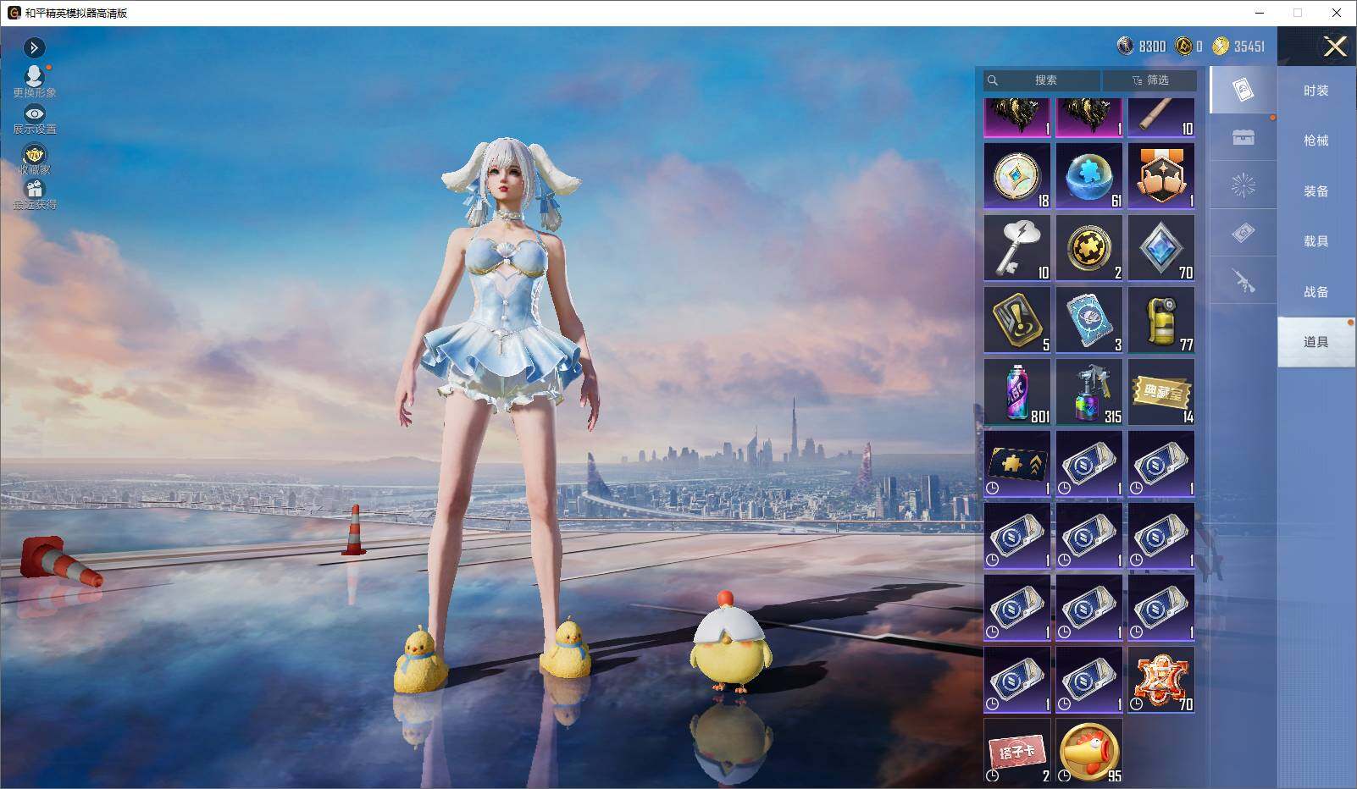Open the 收藏家 collector badge

point(35,158)
